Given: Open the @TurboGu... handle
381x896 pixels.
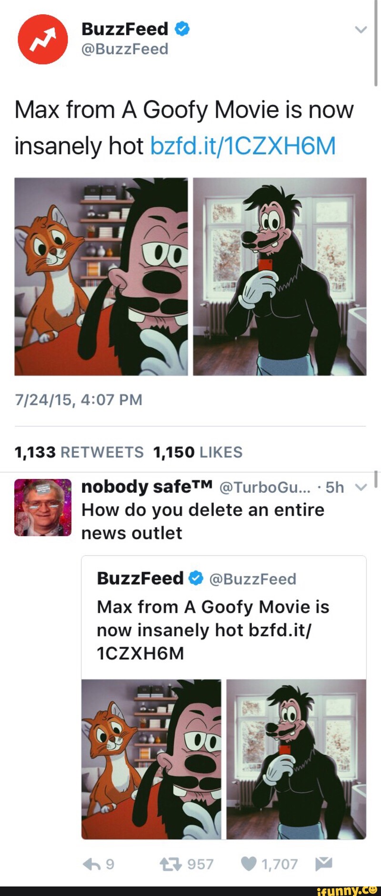Looking at the screenshot, I should click(x=265, y=487).
